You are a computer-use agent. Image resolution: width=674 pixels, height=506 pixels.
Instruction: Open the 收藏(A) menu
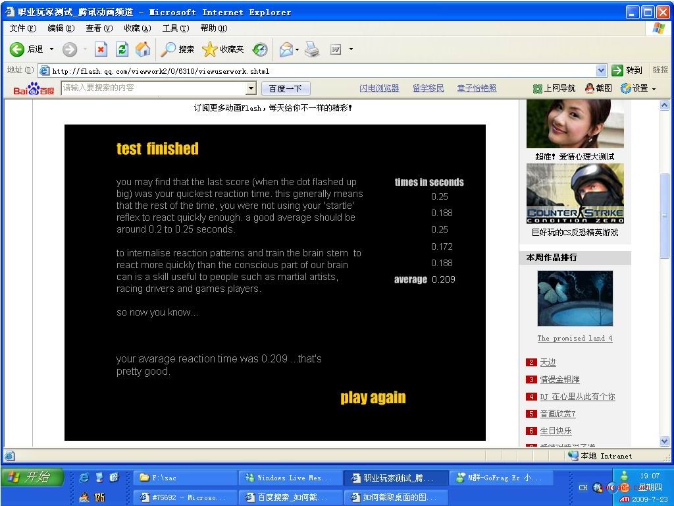(137, 28)
